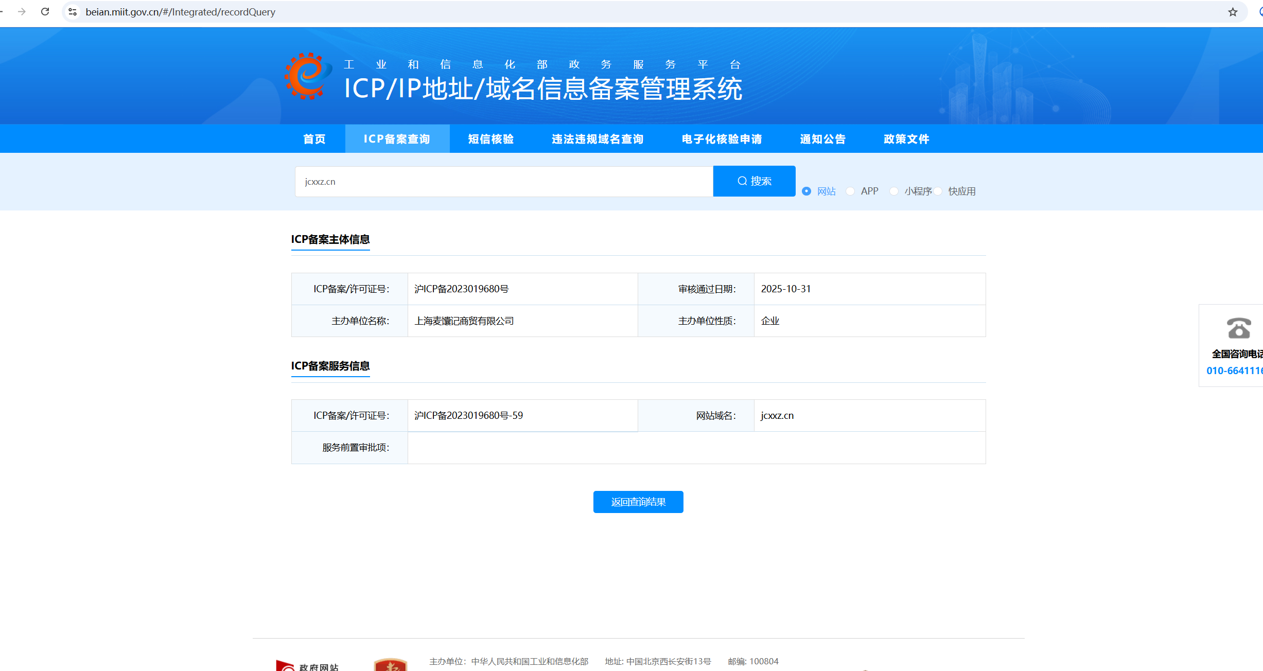This screenshot has width=1263, height=671.
Task: Switch to 短信核验 tab
Action: (x=490, y=139)
